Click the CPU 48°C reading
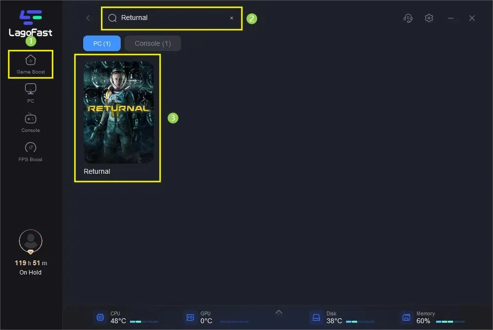The height and width of the screenshot is (330, 493). point(118,321)
